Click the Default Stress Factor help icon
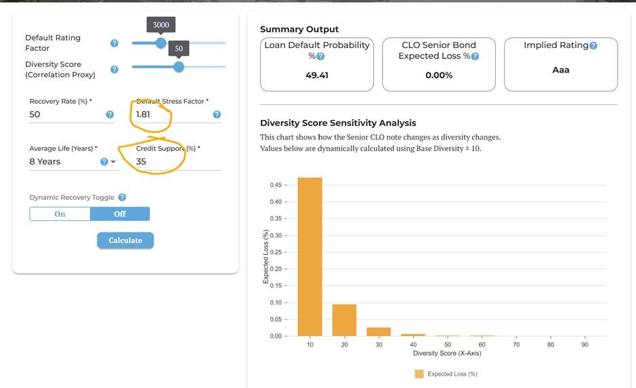Image resolution: width=636 pixels, height=388 pixels. point(217,114)
